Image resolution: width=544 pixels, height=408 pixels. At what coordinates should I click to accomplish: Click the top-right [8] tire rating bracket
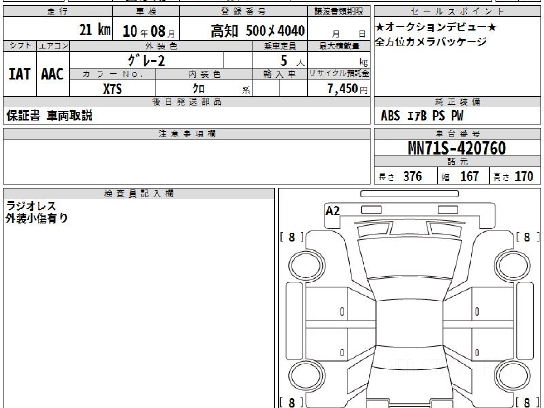(527, 237)
